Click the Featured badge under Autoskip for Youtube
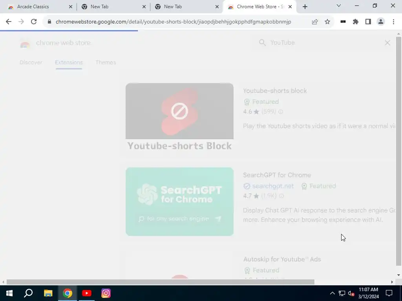Viewport: 402px width, 301px height. coord(262,270)
